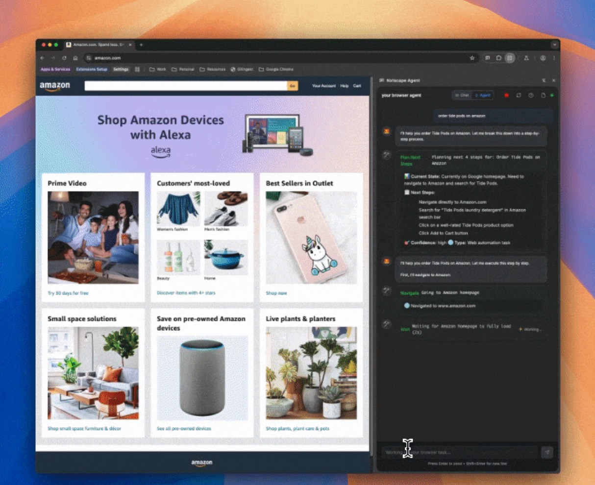The width and height of the screenshot is (595, 485).
Task: Close the Amazon.com browser tab
Action: pos(130,45)
